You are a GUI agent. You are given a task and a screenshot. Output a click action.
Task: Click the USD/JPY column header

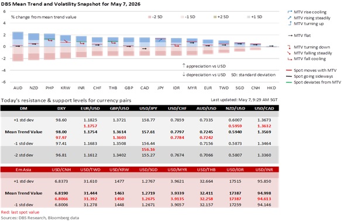tap(148, 108)
